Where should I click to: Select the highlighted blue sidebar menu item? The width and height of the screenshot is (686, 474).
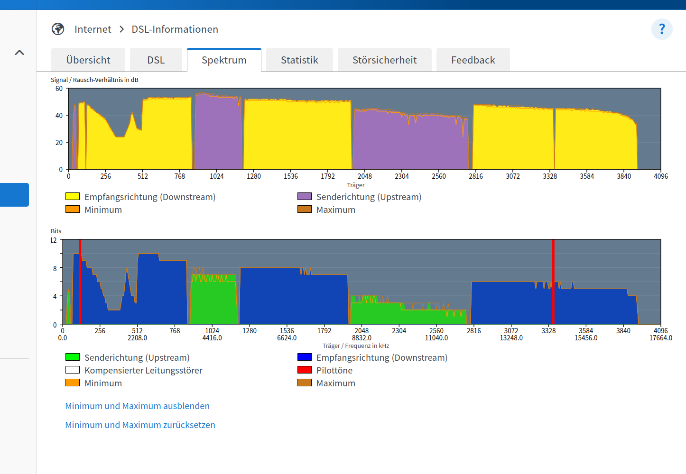[14, 195]
